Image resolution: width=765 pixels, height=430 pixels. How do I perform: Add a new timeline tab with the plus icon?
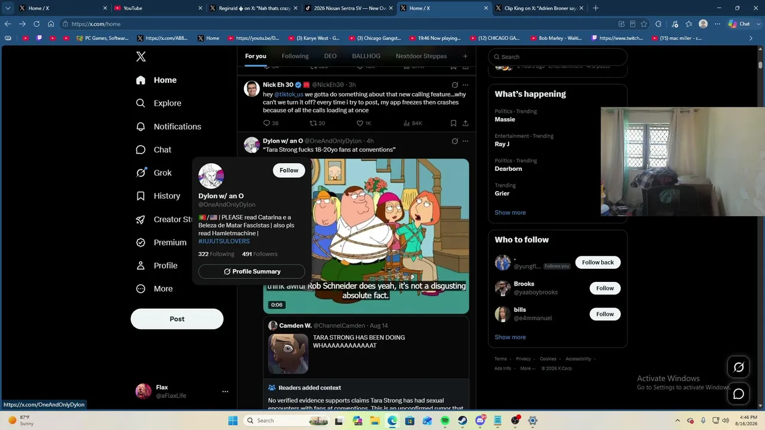tap(465, 56)
